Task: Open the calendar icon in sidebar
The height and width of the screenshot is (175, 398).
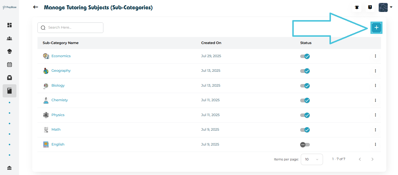Action: pyautogui.click(x=9, y=64)
